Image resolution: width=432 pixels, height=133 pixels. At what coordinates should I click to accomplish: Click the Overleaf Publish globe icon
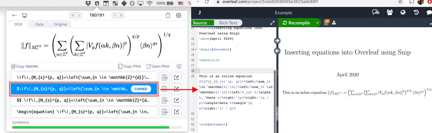click(x=403, y=13)
